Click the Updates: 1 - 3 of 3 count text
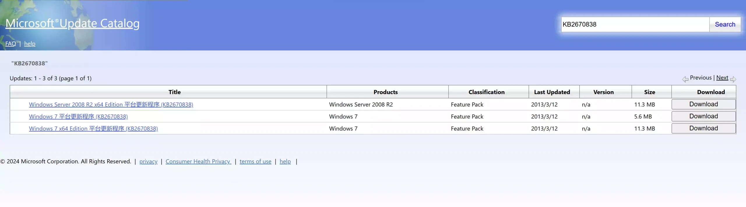This screenshot has height=207, width=746. click(x=50, y=78)
